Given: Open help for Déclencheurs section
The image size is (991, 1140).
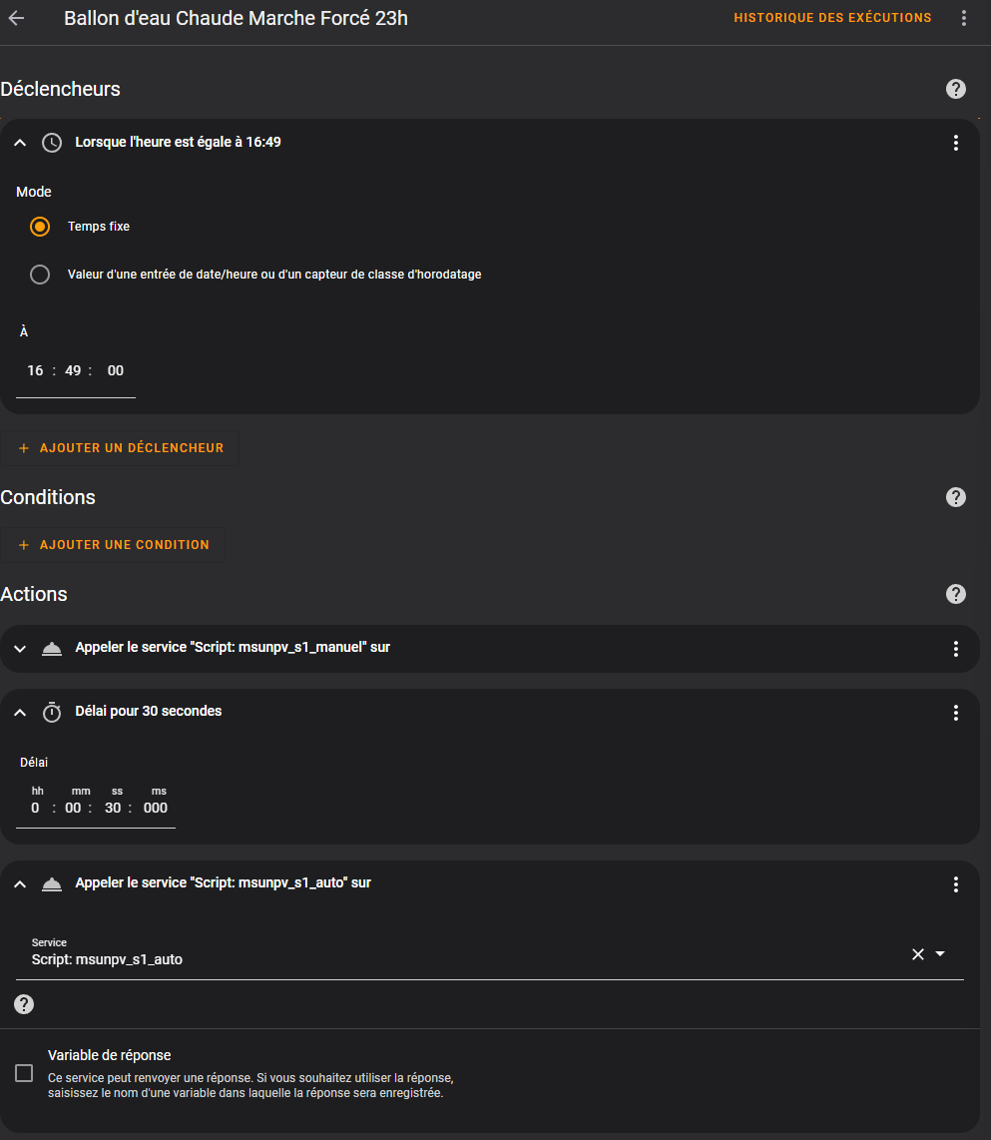Looking at the screenshot, I should pyautogui.click(x=955, y=89).
